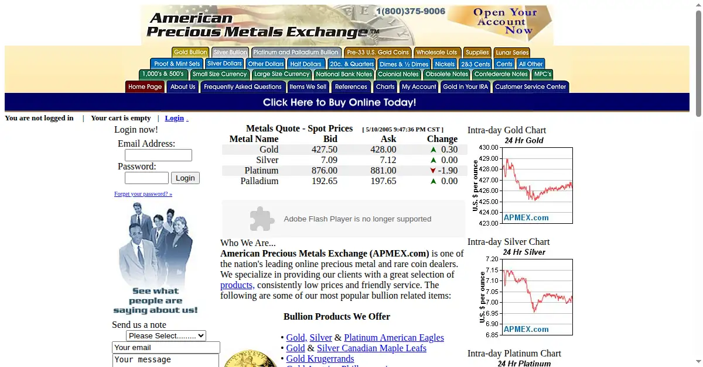703x367 pixels.
Task: Click the About Us menu tab
Action: [183, 86]
